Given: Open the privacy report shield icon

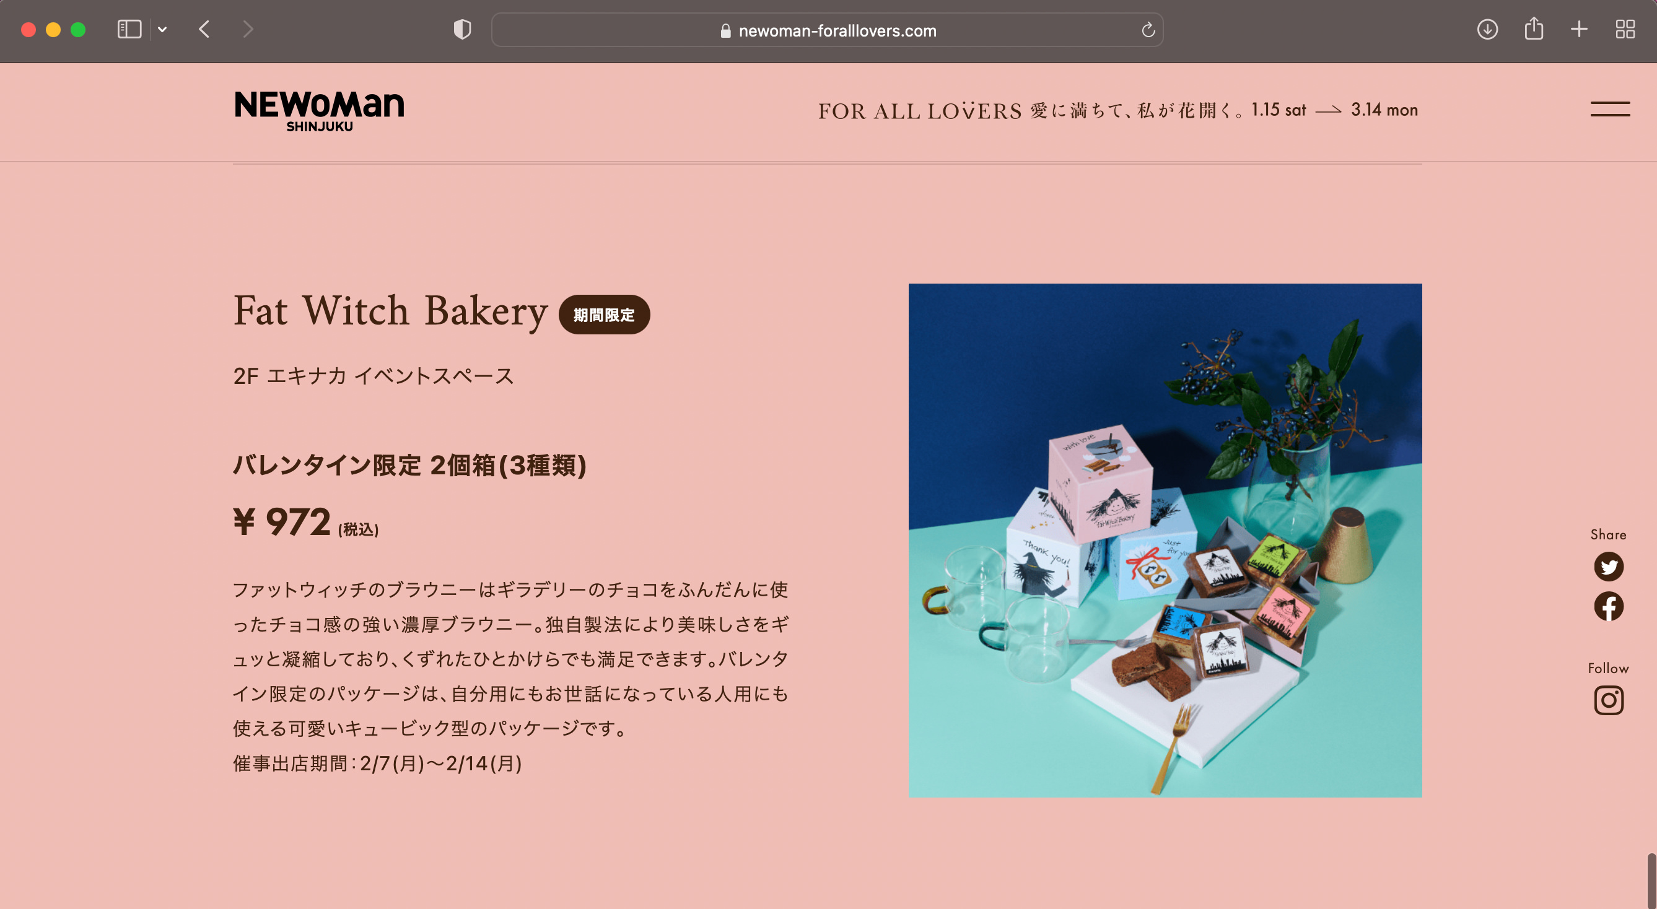Looking at the screenshot, I should tap(462, 30).
